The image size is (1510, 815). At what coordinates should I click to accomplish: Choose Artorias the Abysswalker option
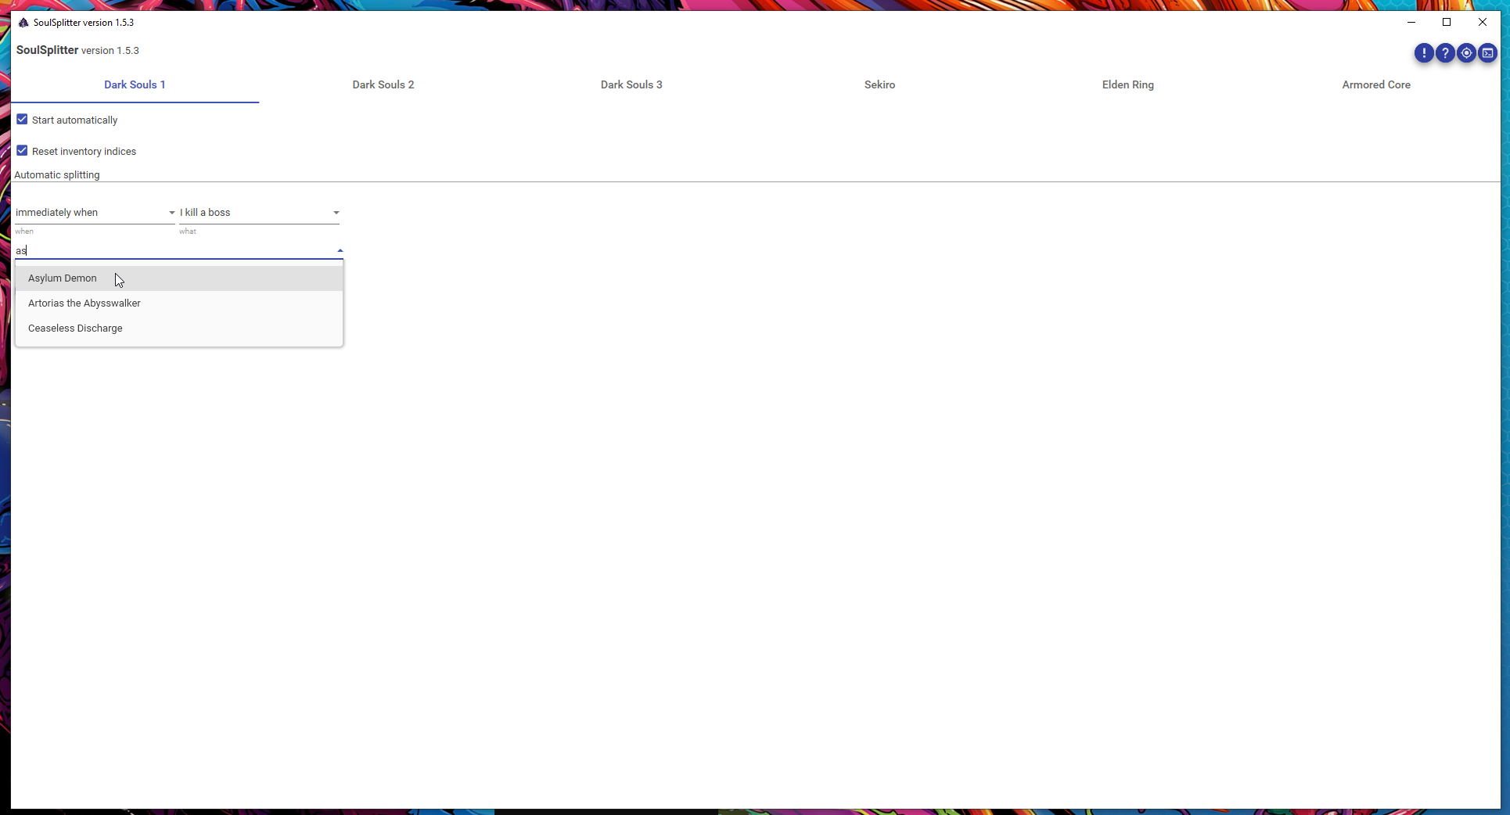(84, 303)
